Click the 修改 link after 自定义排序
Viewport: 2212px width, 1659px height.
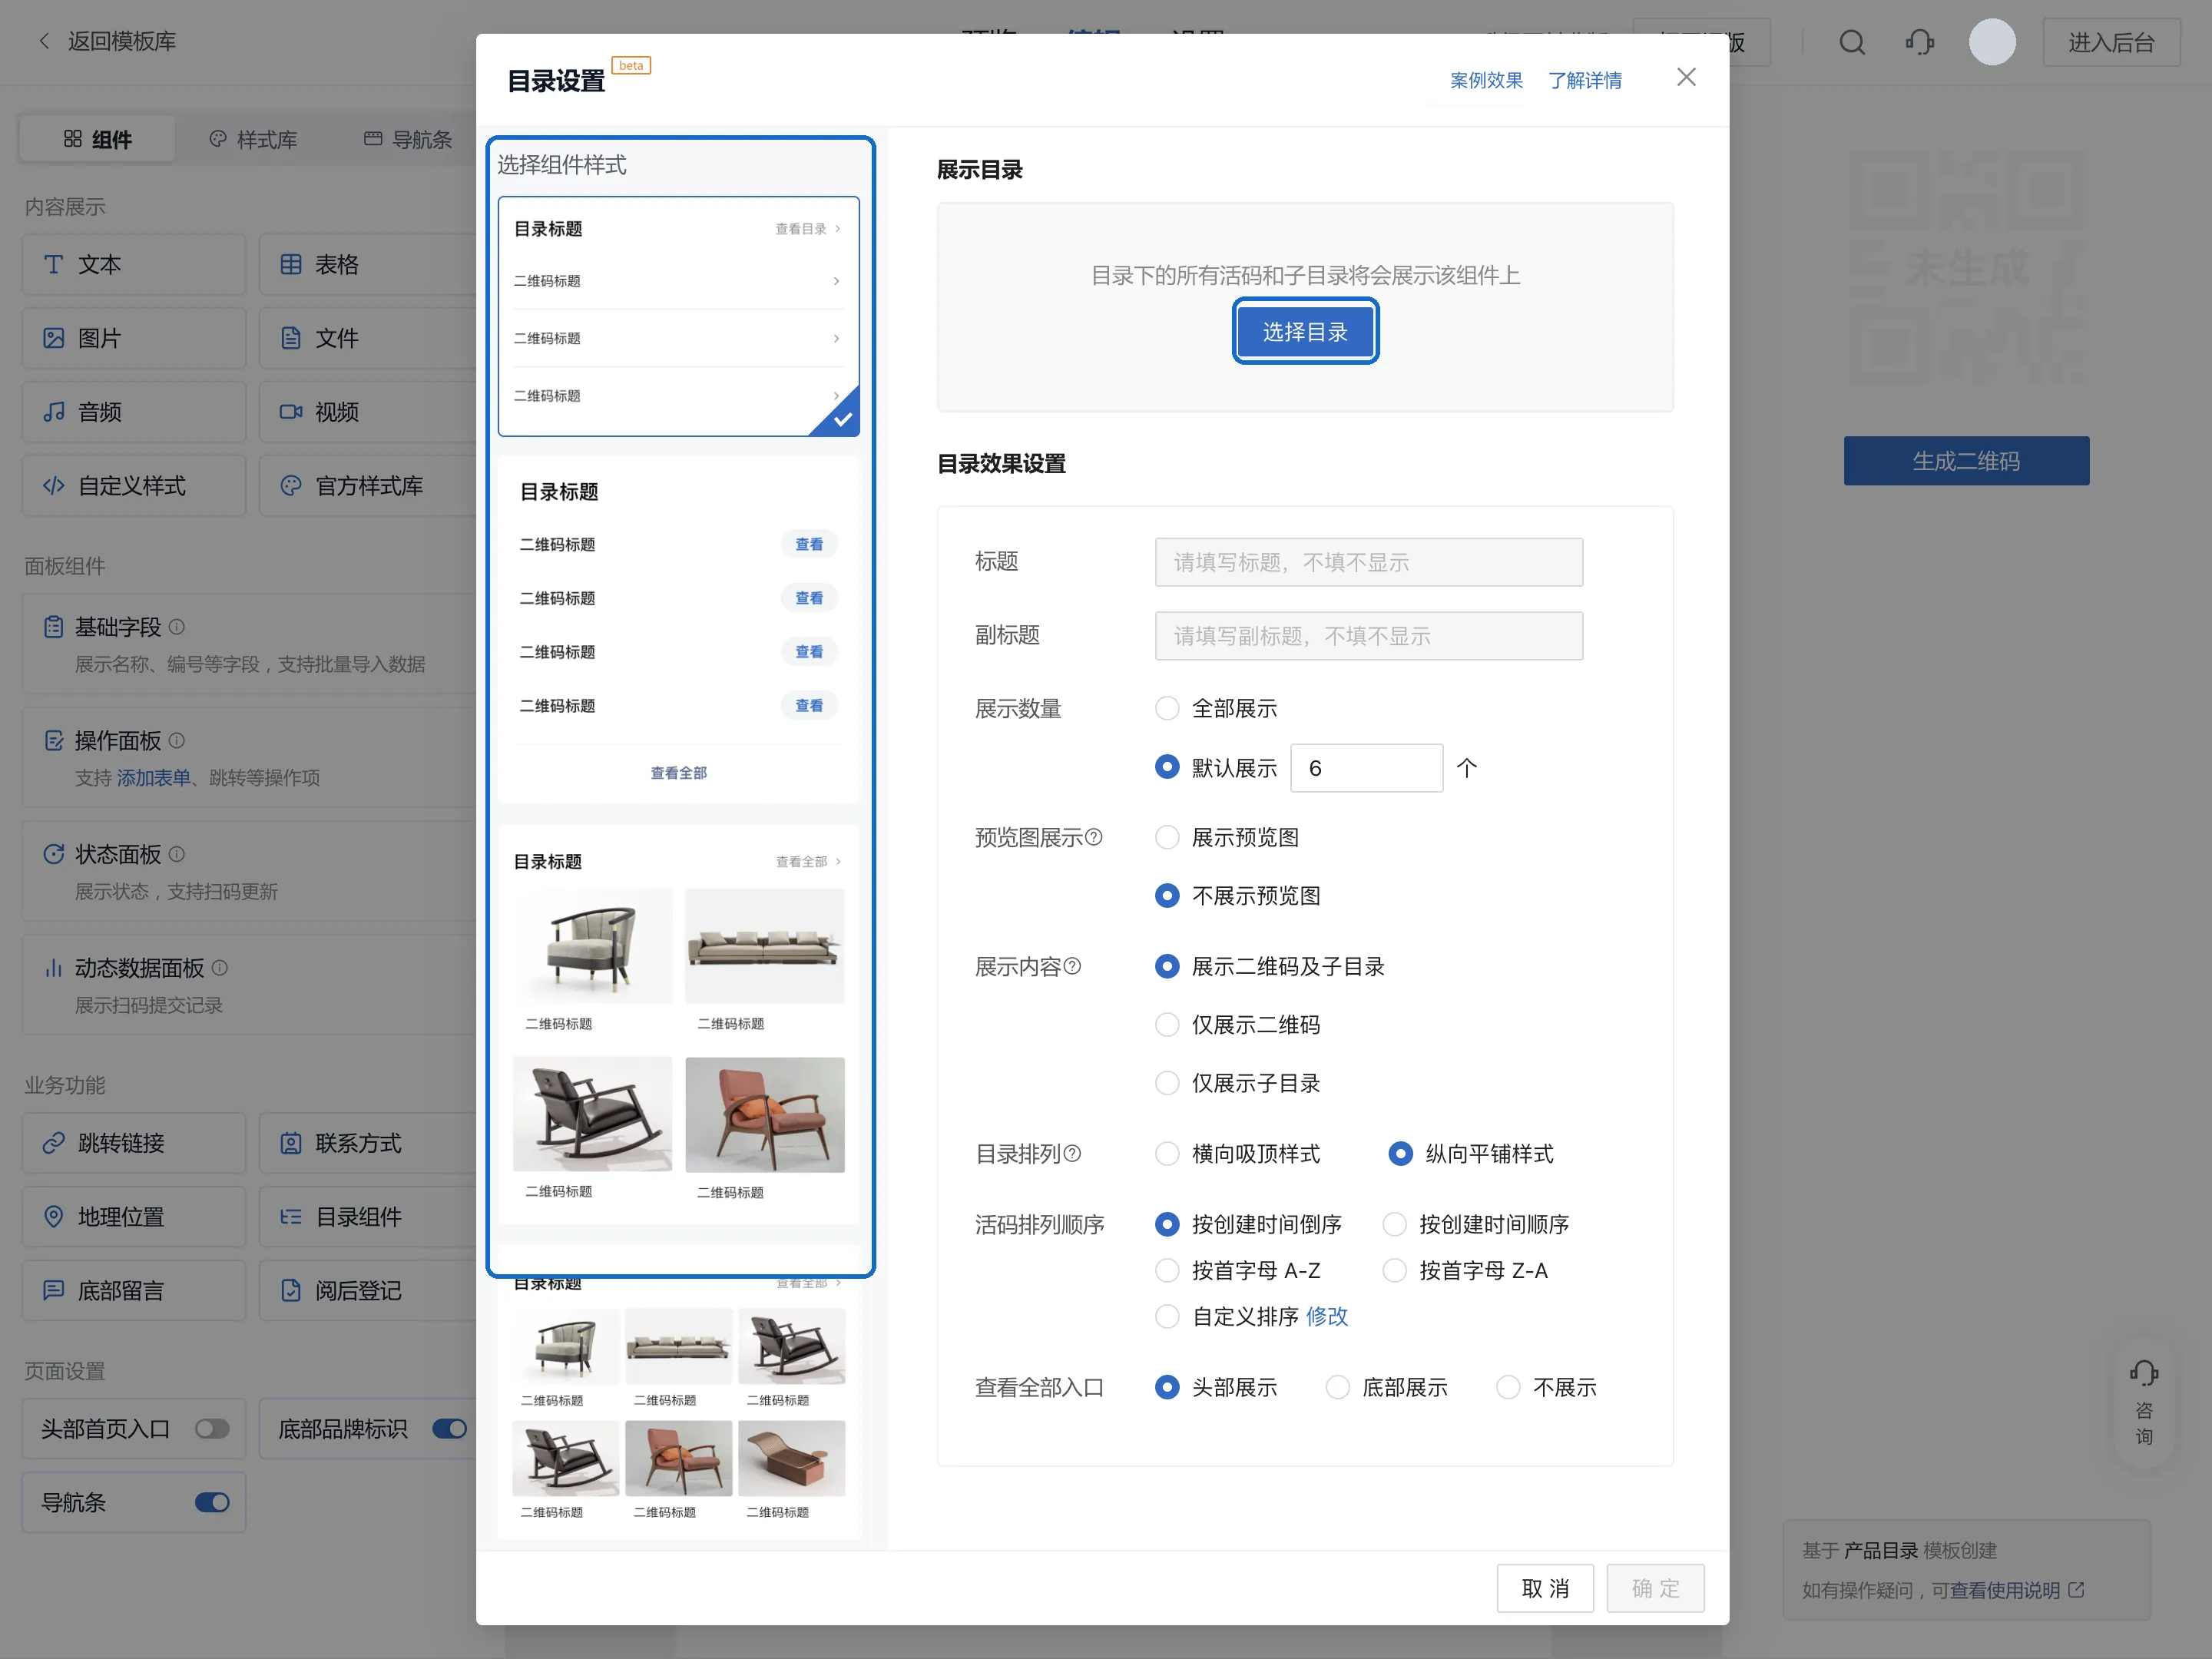coord(1327,1317)
